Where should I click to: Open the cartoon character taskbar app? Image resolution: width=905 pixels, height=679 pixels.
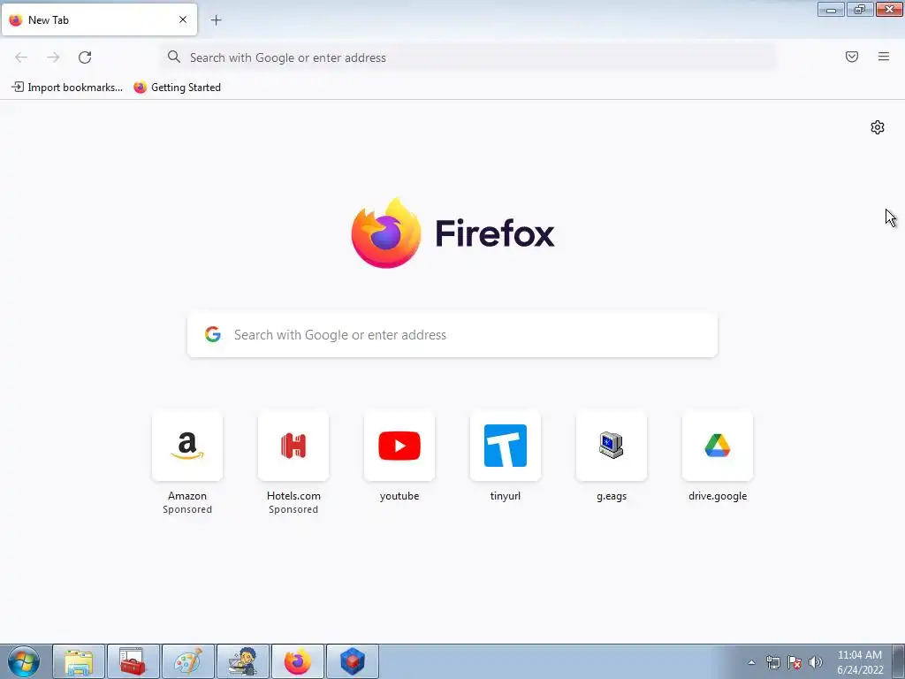point(242,661)
